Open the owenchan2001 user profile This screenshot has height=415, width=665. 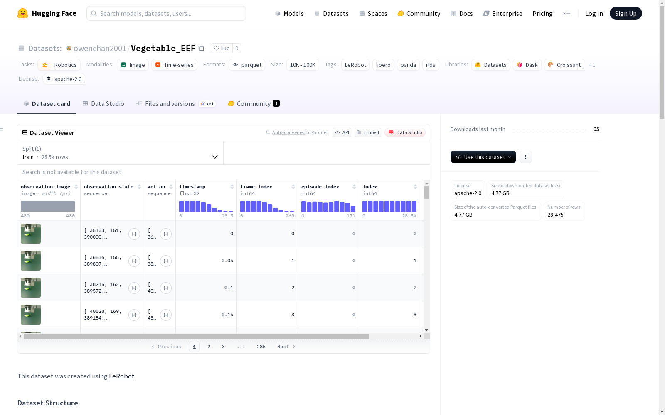point(100,48)
